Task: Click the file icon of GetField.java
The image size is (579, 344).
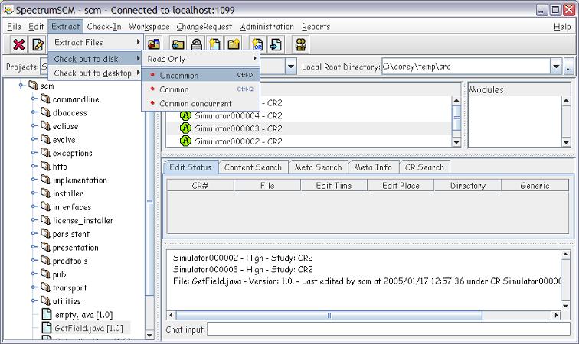Action: [x=47, y=327]
